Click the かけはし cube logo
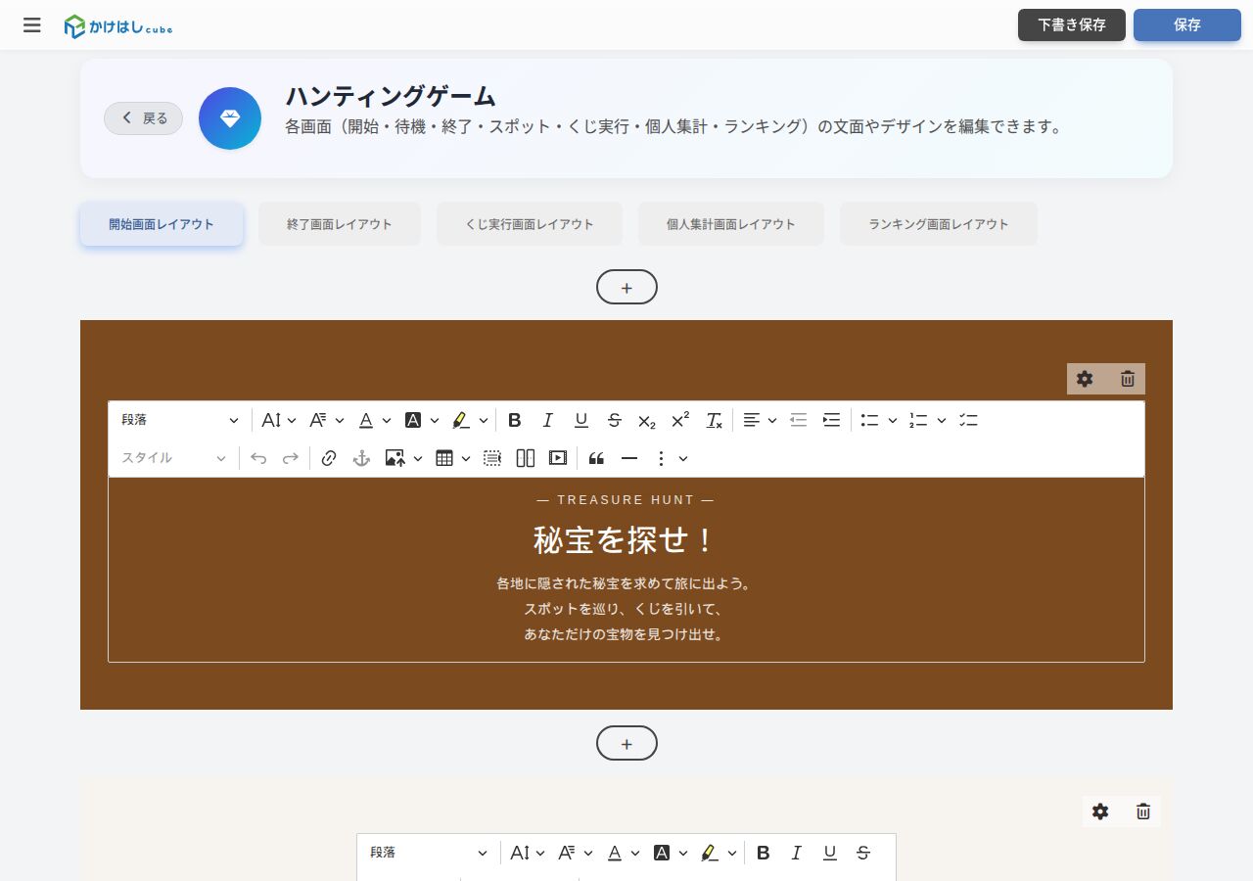1253x881 pixels. point(118,26)
